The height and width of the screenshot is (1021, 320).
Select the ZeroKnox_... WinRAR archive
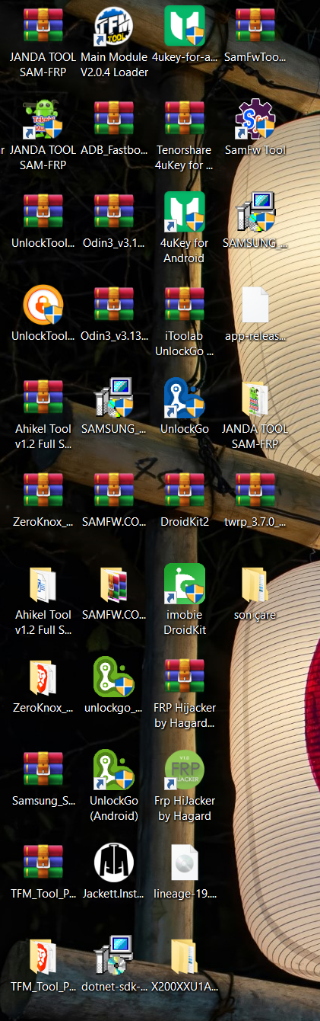tap(43, 491)
